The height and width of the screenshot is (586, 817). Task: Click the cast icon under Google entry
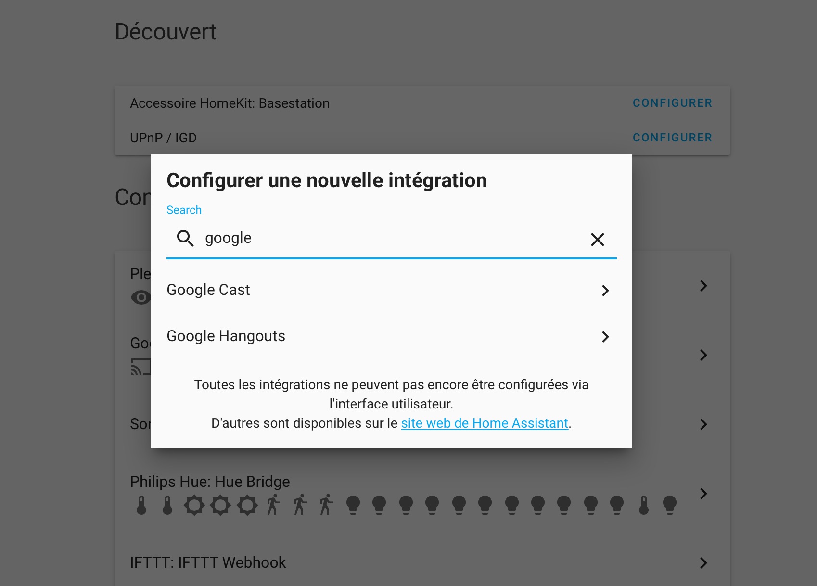tap(140, 367)
